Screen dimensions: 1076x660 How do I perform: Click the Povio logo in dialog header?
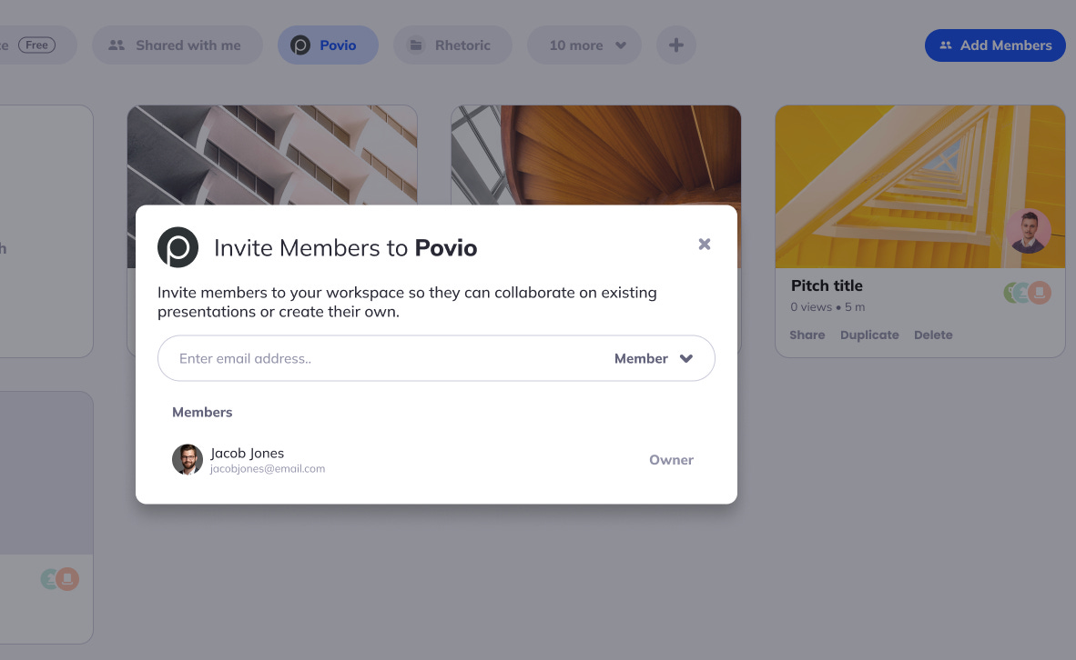178,247
